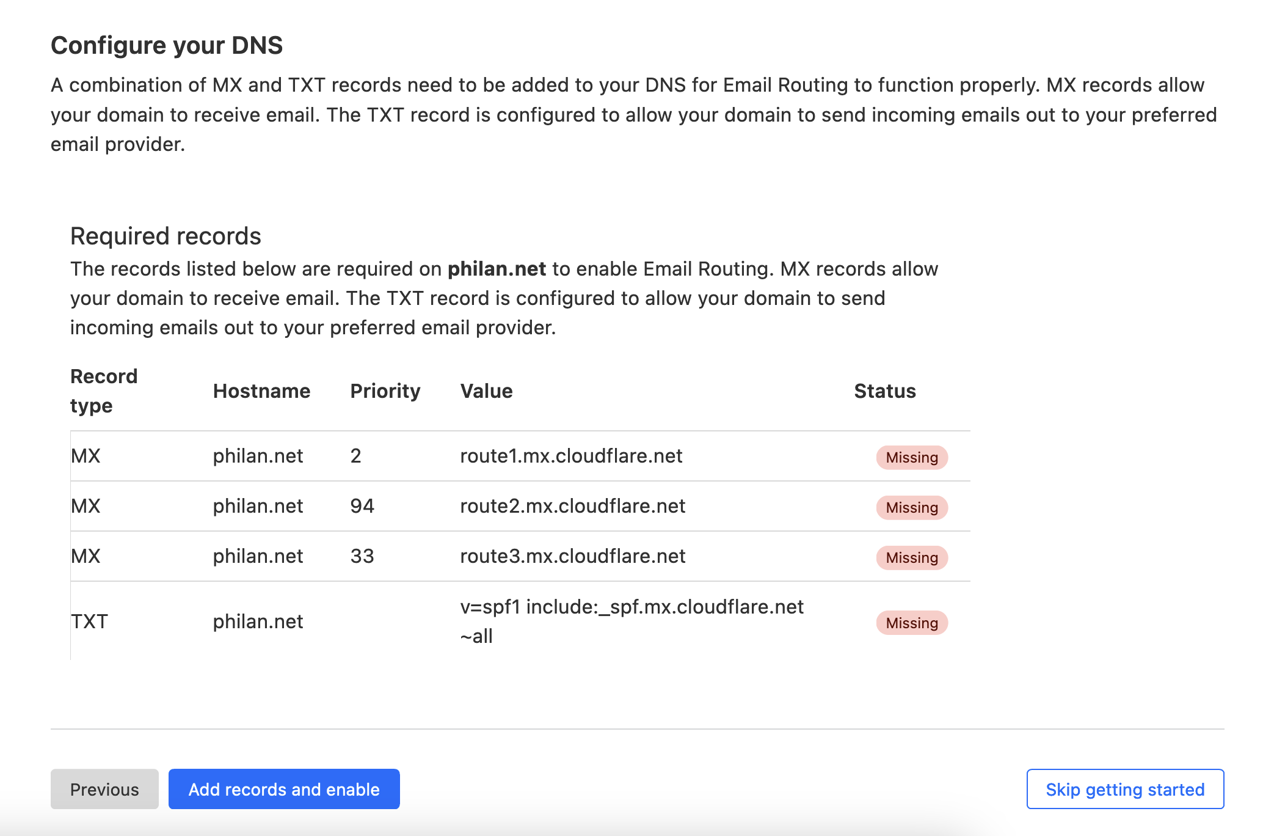The image size is (1263, 836).
Task: Click Missing badge for route2 MX record
Action: click(x=911, y=507)
